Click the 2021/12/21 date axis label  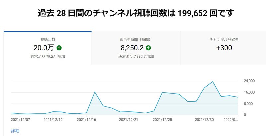(128, 120)
